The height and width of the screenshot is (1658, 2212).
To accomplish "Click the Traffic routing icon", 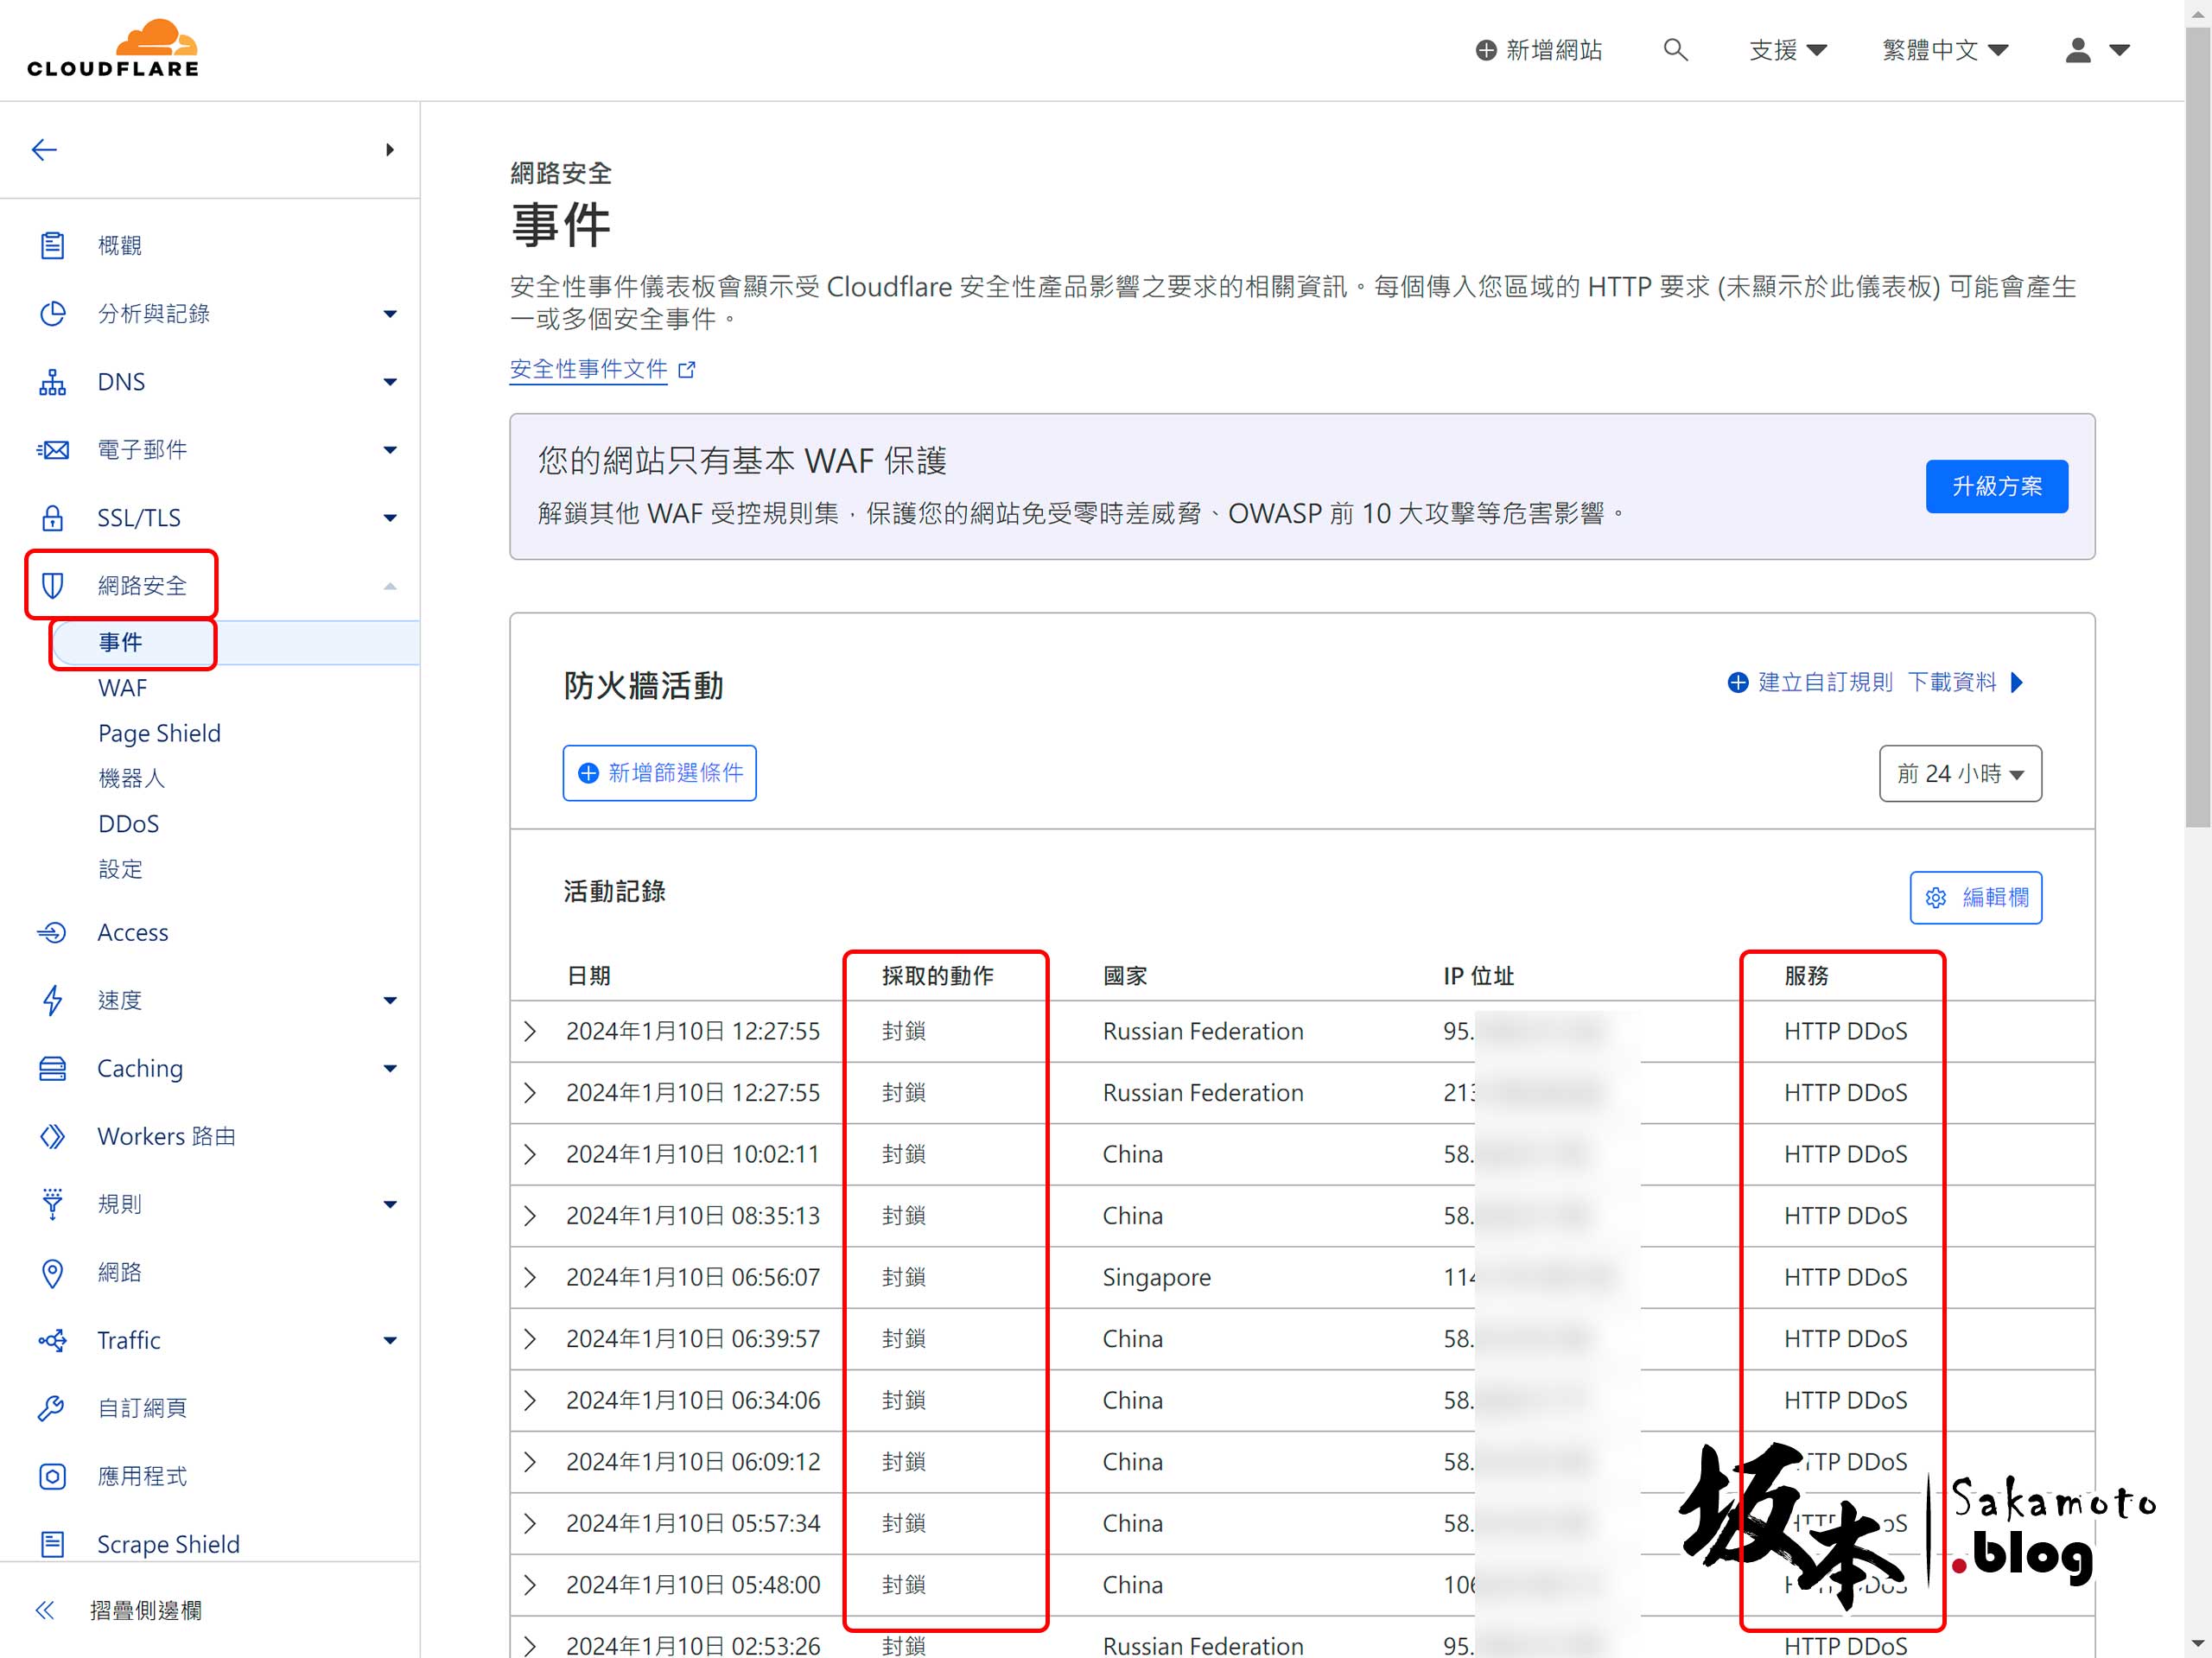I will pos(52,1340).
